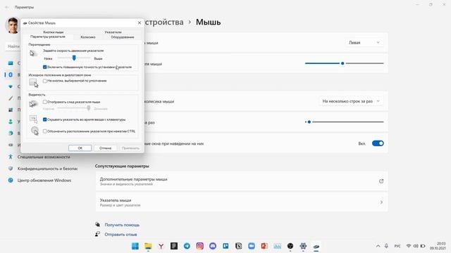Open Специальные возможности in the sidebar
Screen dimensions: 451x253
44,157
